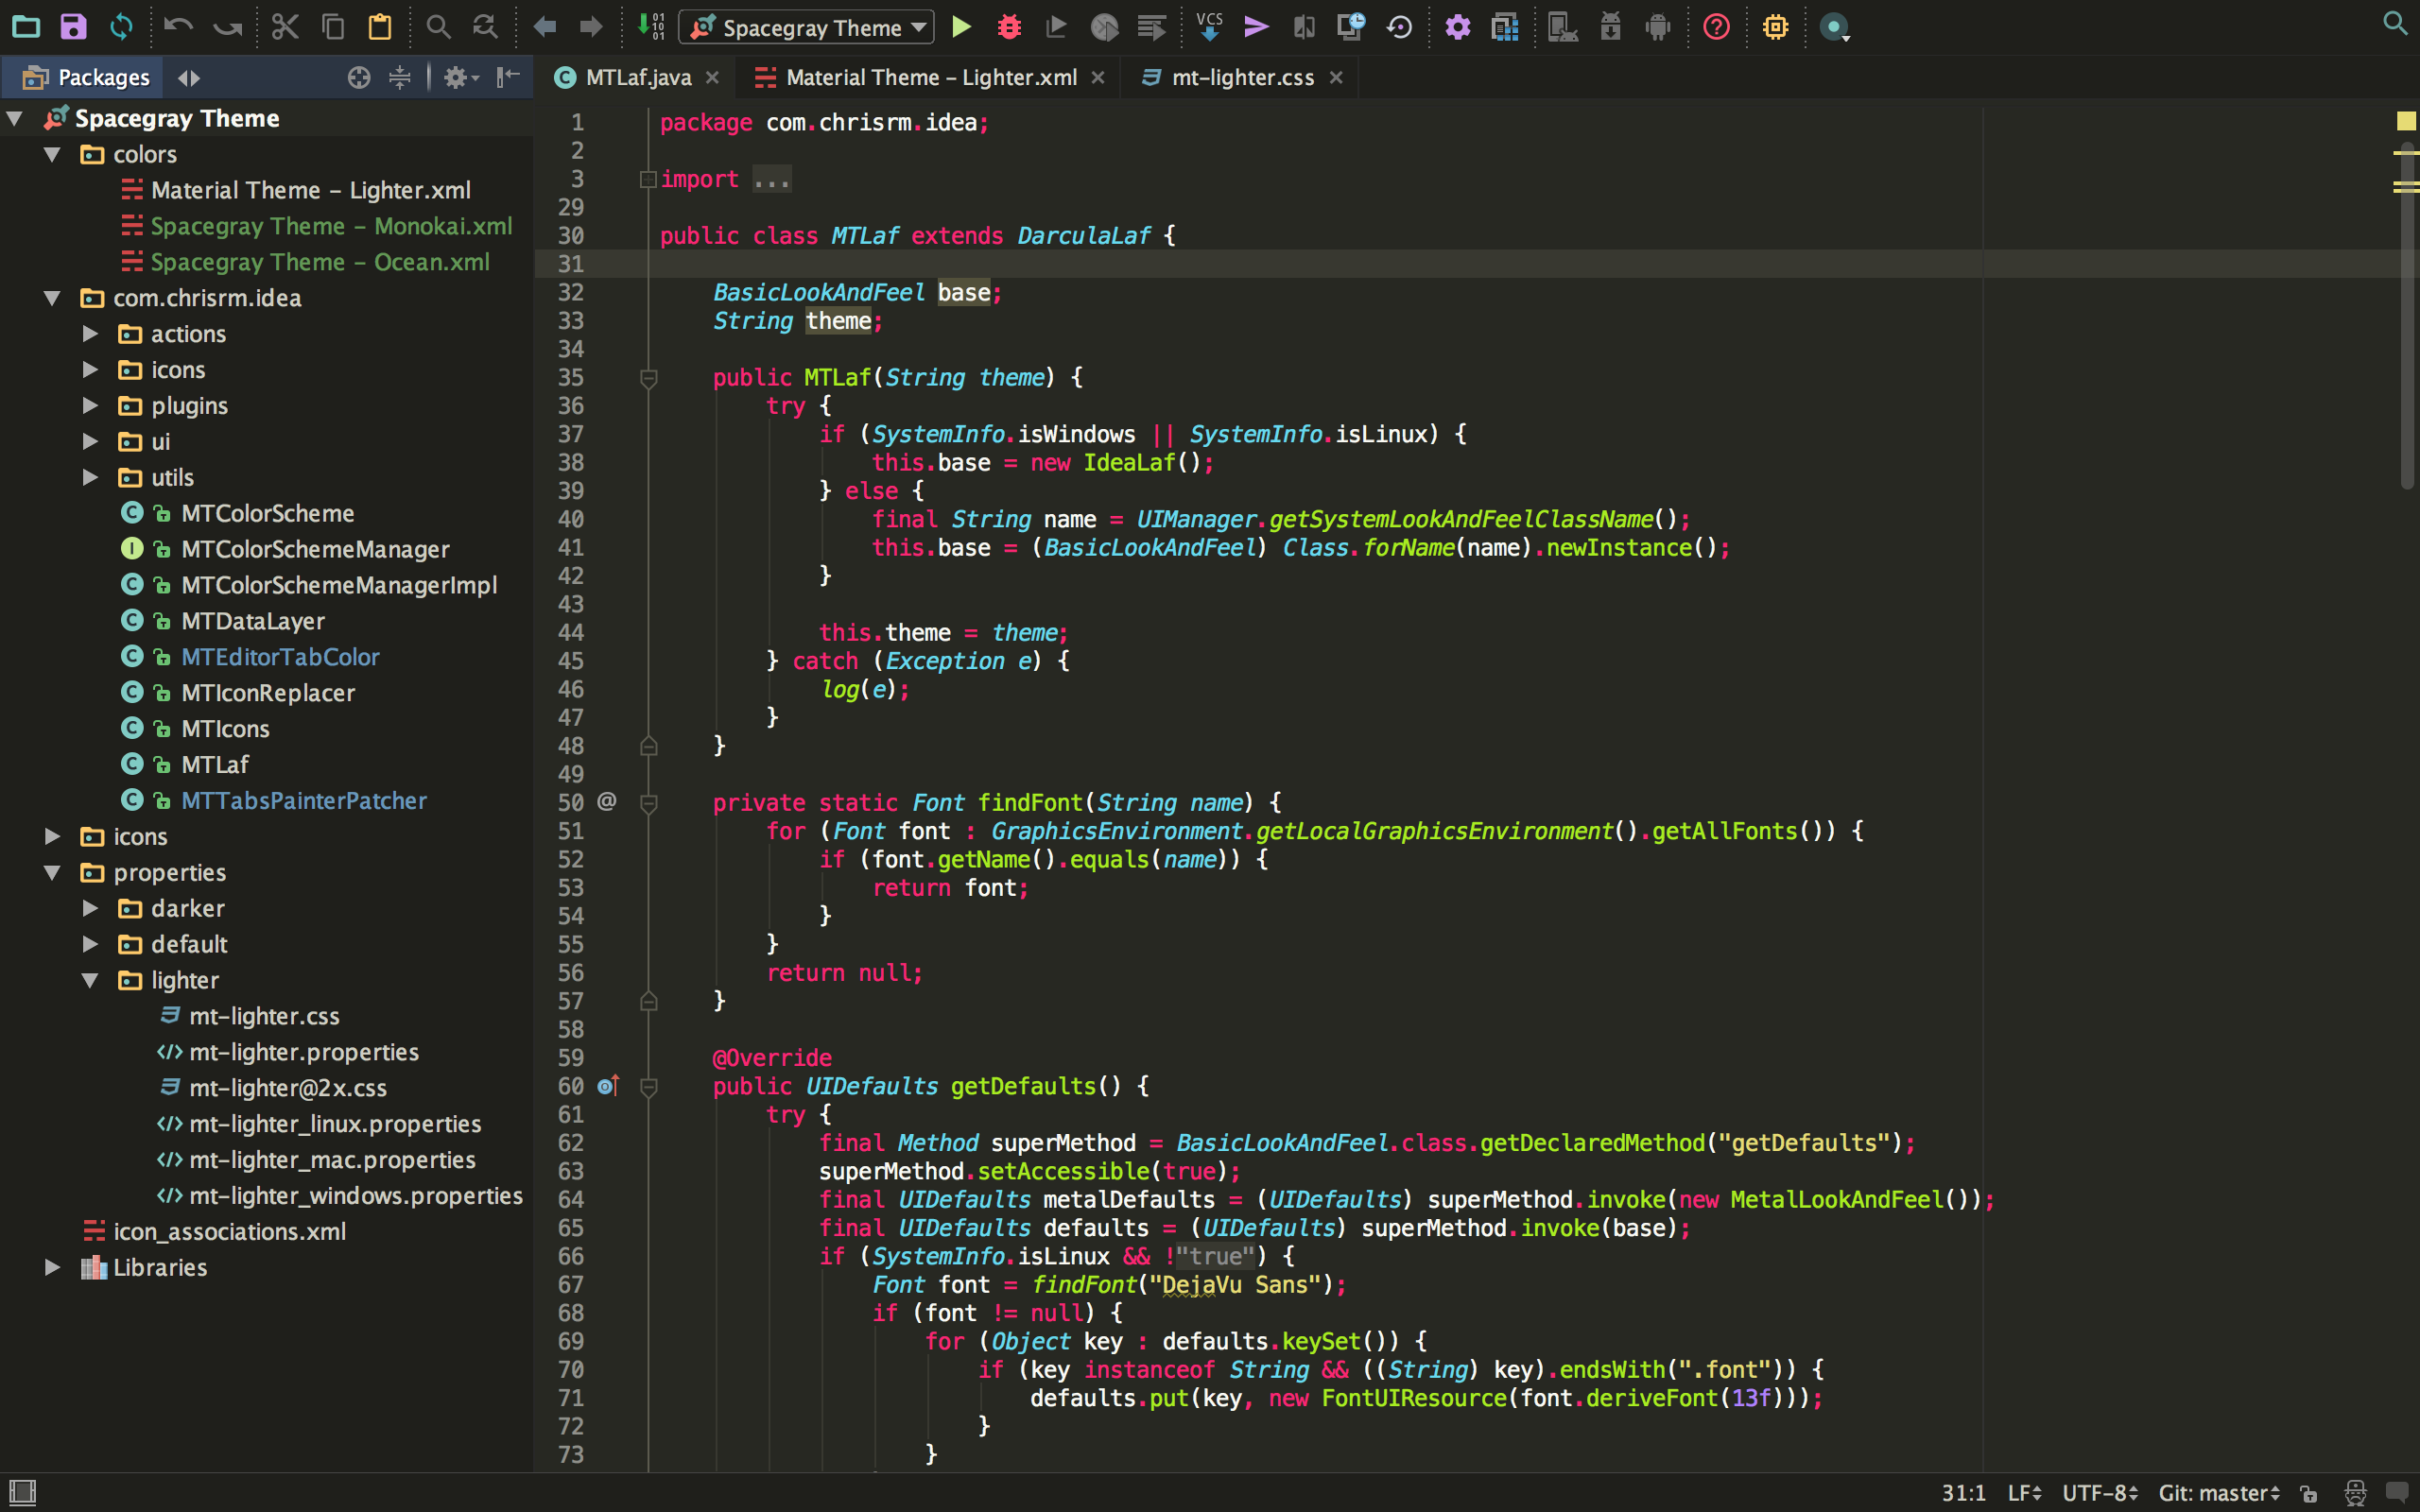The width and height of the screenshot is (2420, 1512).
Task: Switch to the mt-lighter.css tab
Action: tap(1242, 78)
